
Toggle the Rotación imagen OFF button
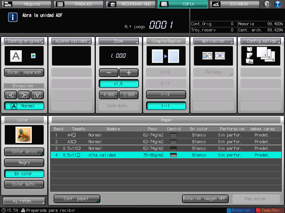205,199
